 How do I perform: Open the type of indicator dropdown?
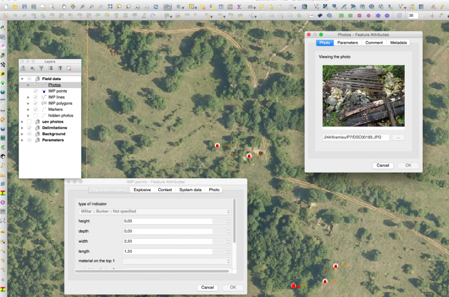[x=154, y=211]
